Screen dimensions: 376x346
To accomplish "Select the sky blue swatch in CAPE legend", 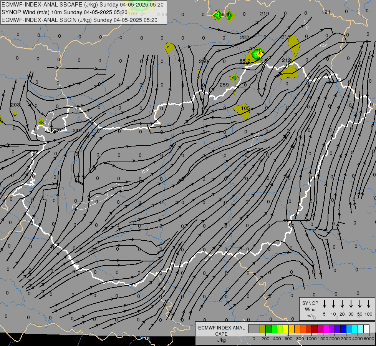I will 349,329.
